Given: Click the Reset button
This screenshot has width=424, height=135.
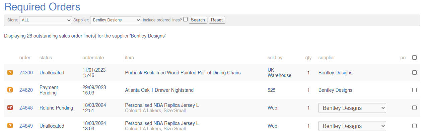Looking at the screenshot, I should (x=217, y=20).
